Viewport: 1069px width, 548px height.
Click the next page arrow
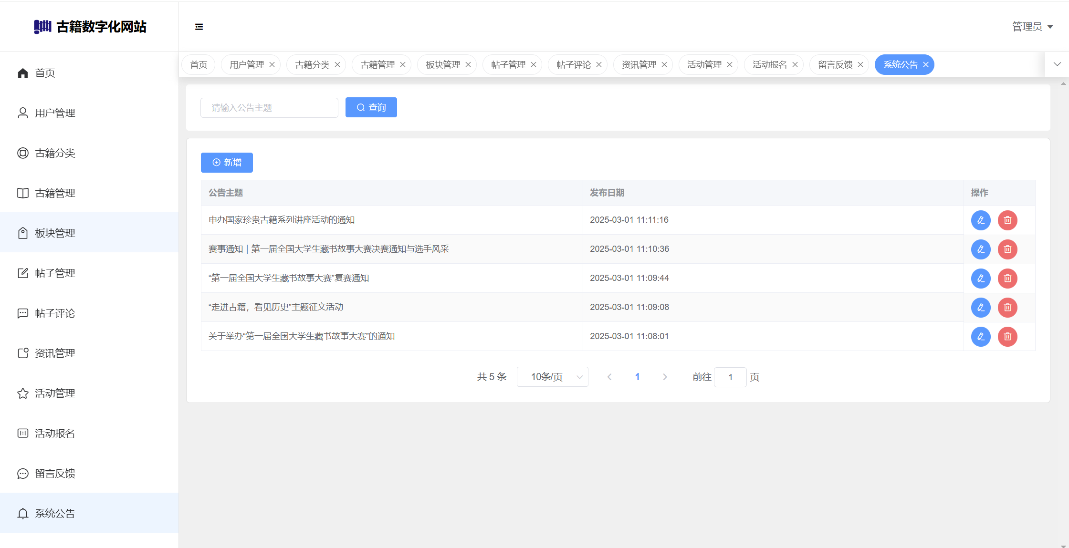click(x=665, y=377)
